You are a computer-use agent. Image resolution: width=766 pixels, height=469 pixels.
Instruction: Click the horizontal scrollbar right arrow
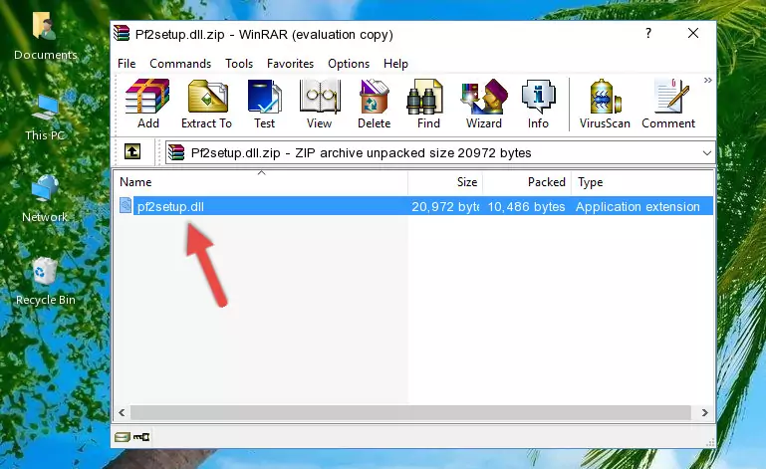(704, 413)
